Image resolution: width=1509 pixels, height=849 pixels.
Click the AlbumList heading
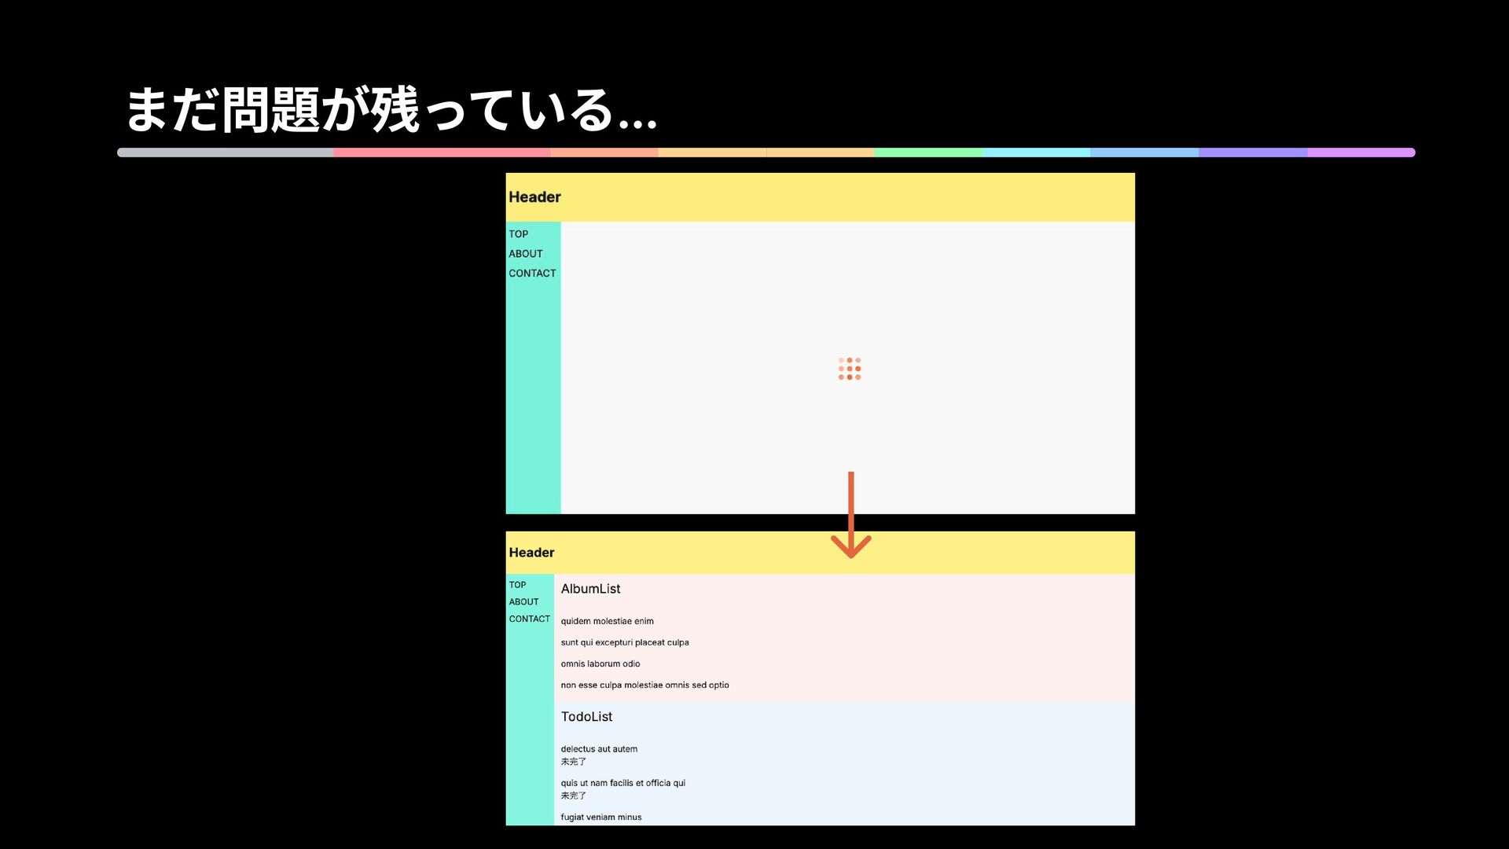tap(590, 589)
